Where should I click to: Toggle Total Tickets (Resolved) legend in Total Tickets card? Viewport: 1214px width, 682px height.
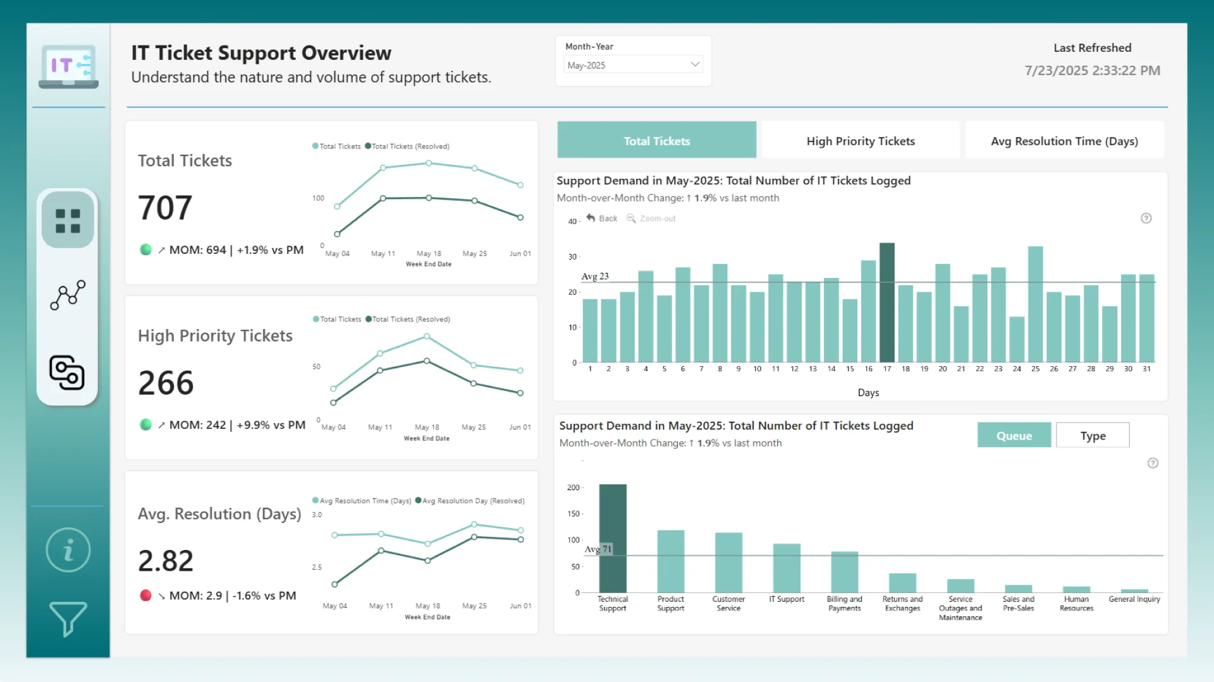point(407,146)
